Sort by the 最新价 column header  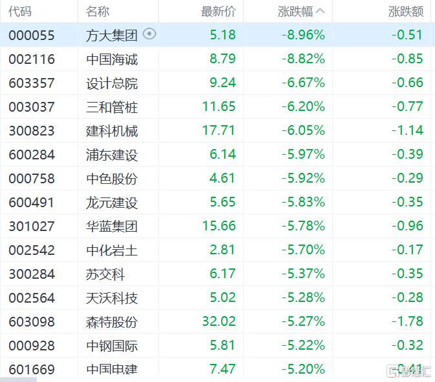218,12
